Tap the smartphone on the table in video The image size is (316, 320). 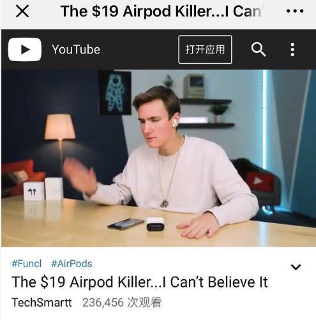tap(126, 224)
